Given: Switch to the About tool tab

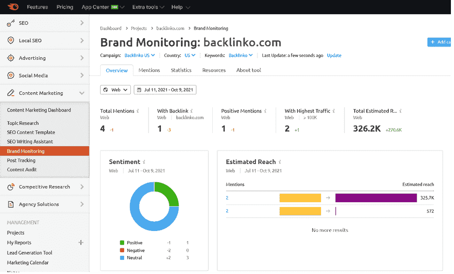Looking at the screenshot, I should coord(249,70).
